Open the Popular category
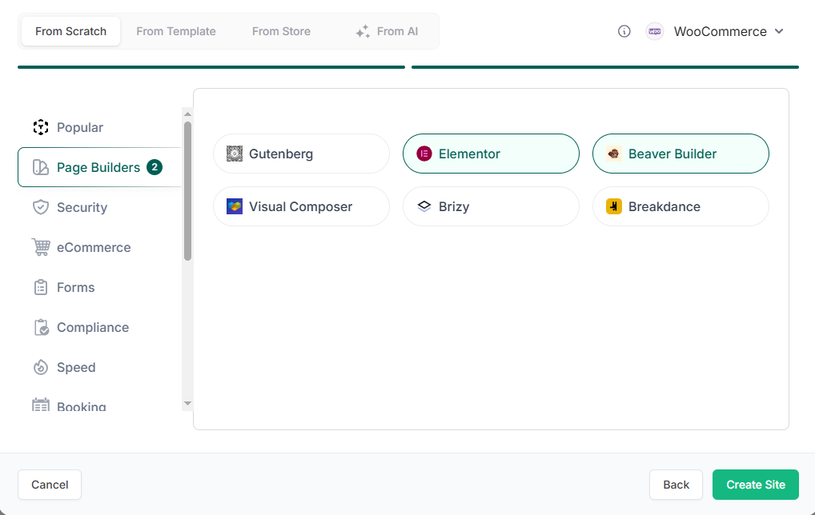 click(x=98, y=127)
